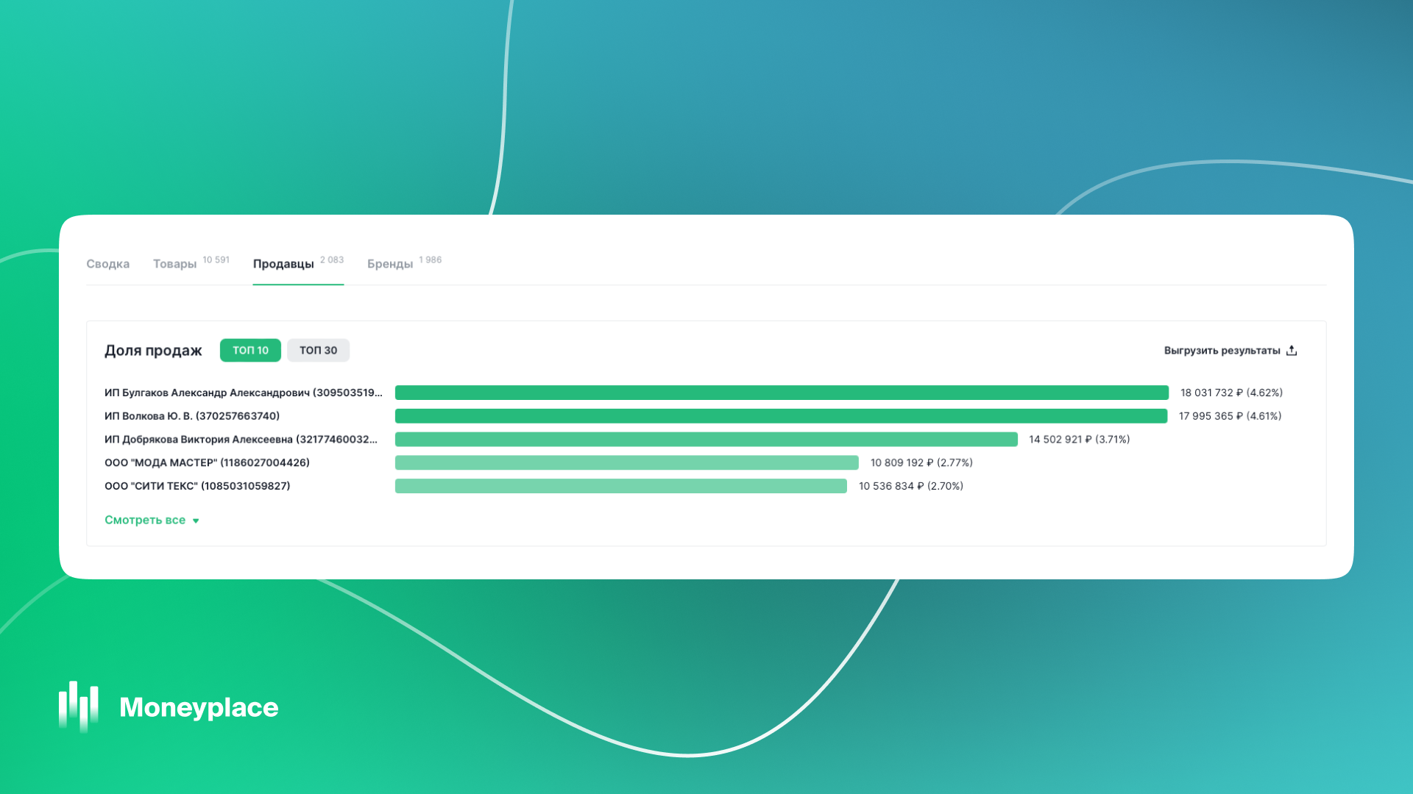
Task: Open the Сводка tab
Action: (x=107, y=264)
